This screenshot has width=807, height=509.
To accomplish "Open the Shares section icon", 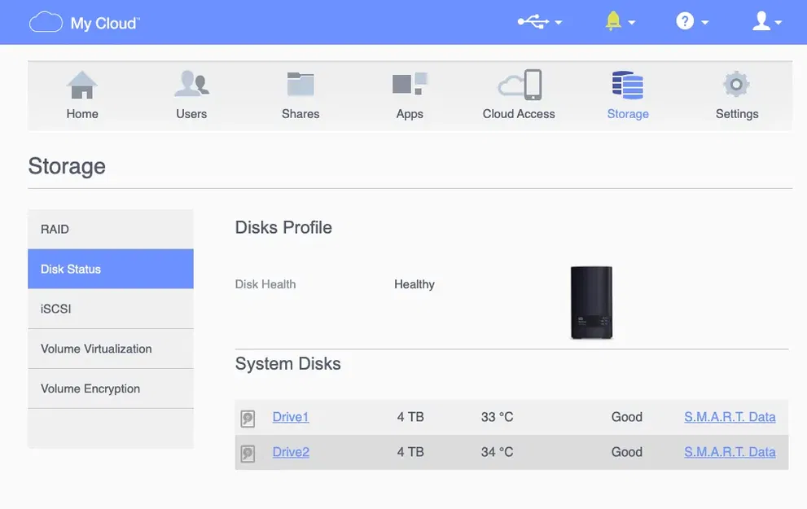I will pos(300,84).
